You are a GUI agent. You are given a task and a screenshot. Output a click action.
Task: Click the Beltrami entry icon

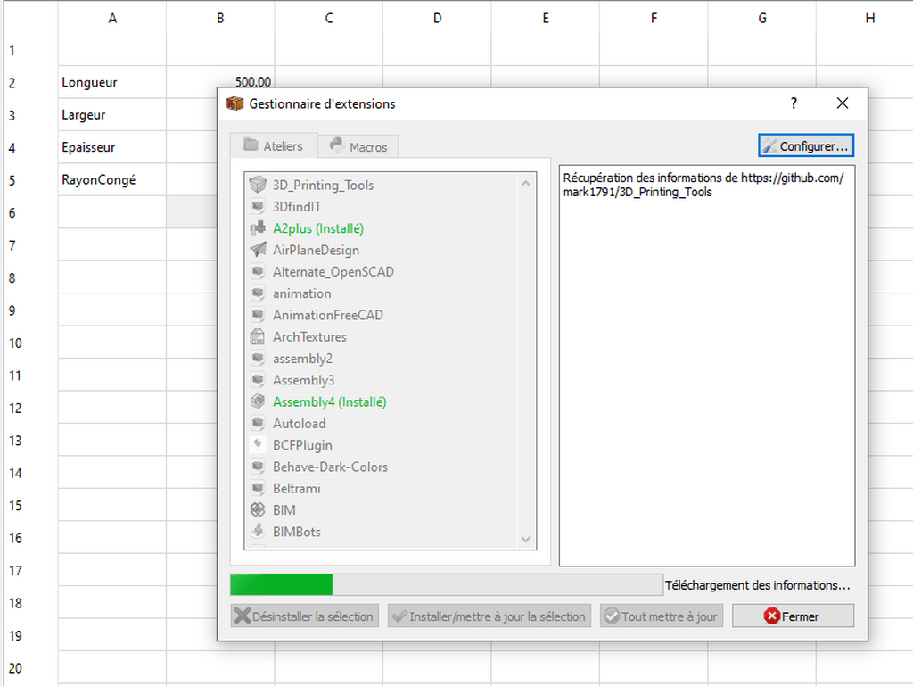point(258,488)
